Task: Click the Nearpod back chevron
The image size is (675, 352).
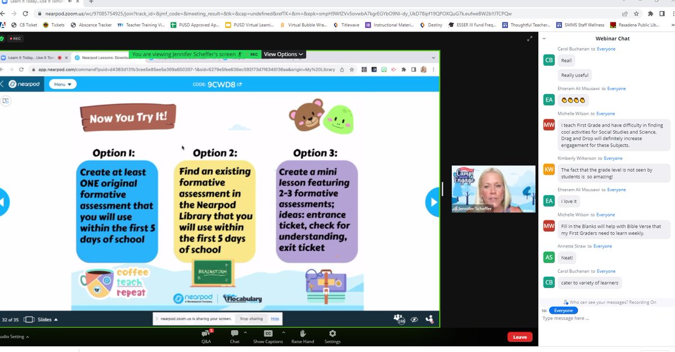Action: [x=2, y=84]
